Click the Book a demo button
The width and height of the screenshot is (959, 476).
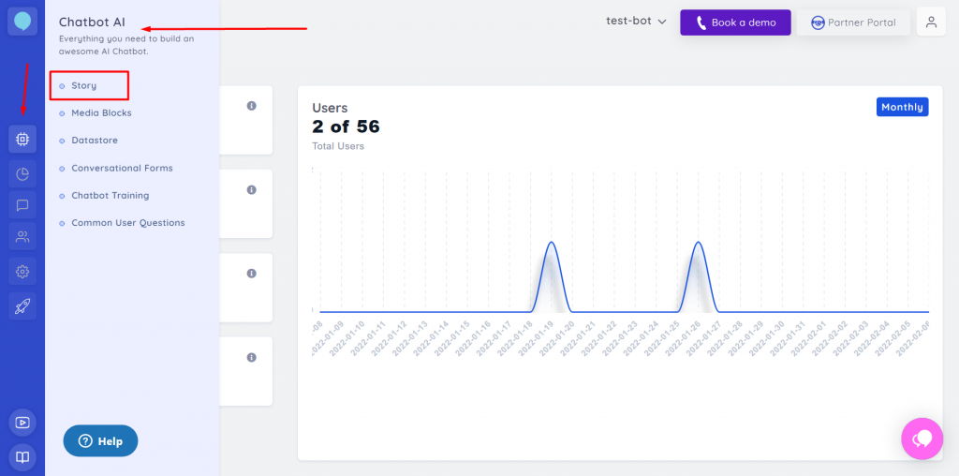pos(735,22)
